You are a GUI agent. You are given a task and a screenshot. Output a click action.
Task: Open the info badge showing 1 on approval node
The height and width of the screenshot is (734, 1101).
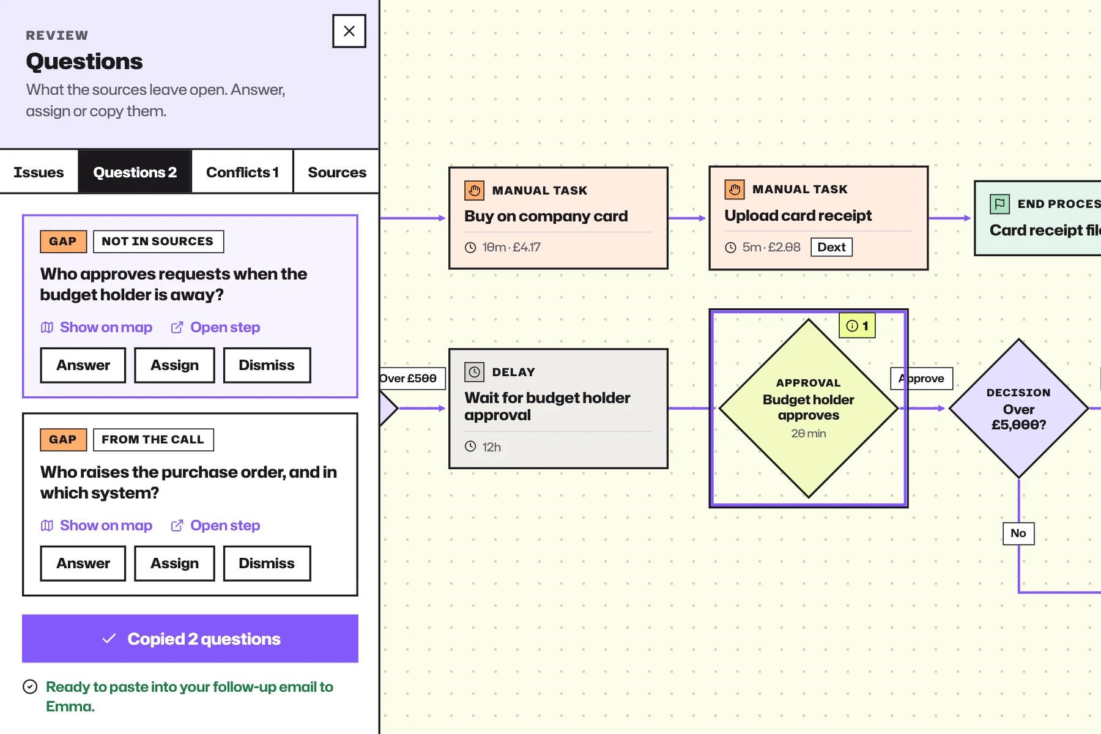tap(857, 325)
